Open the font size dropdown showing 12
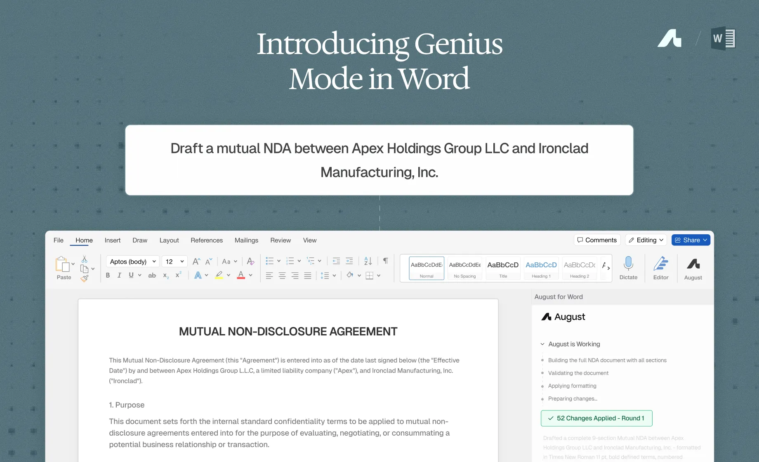 (174, 262)
